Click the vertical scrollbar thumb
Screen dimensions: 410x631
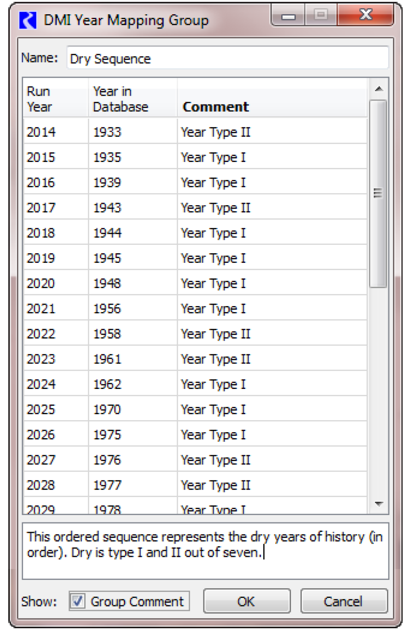378,193
